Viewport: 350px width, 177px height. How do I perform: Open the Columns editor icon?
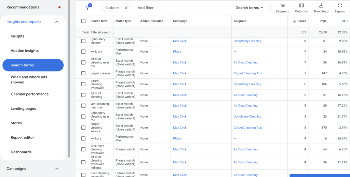(301, 8)
